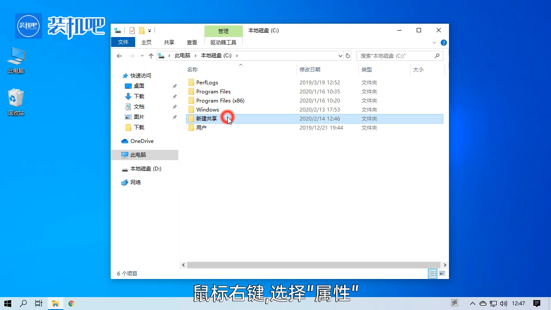Open the 文件 menu
551x310 pixels.
tap(123, 42)
